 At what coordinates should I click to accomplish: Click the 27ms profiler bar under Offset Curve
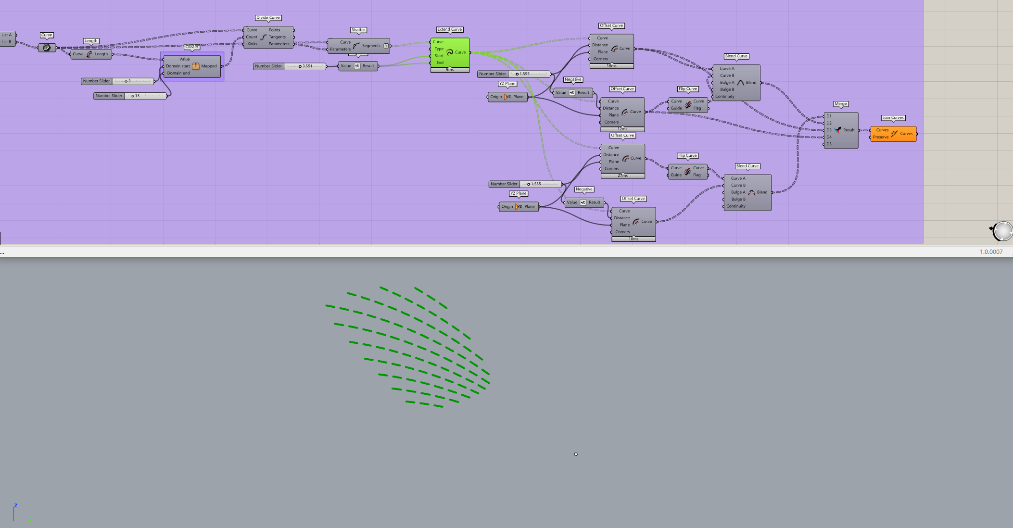(622, 176)
